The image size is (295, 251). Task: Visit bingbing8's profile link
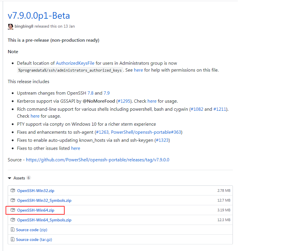(x=24, y=26)
